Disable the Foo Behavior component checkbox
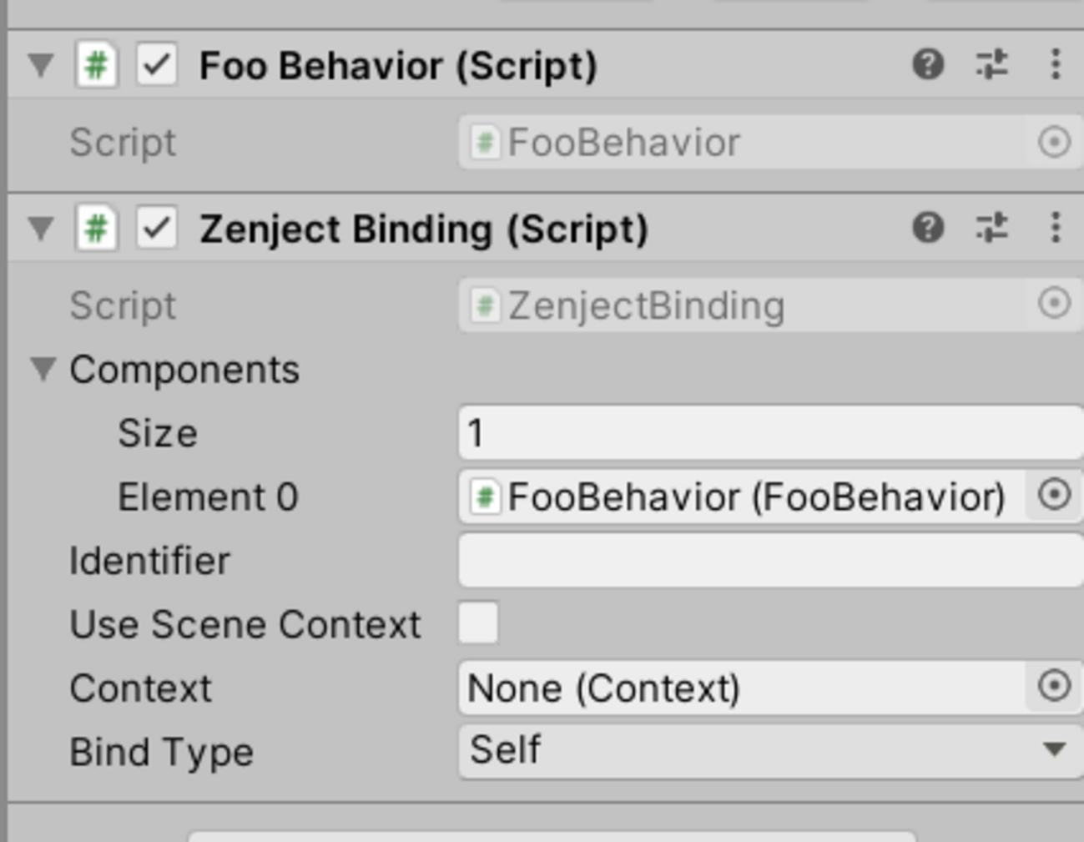The image size is (1084, 842). coord(157,65)
